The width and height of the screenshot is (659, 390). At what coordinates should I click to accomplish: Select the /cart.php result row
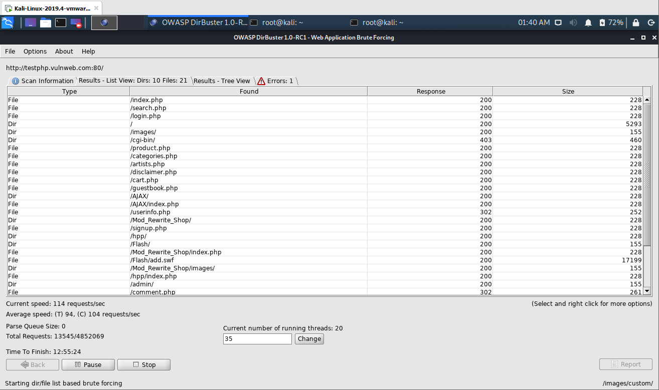(325, 180)
